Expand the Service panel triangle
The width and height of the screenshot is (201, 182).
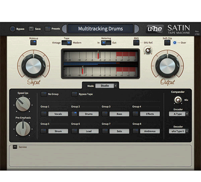15,147
